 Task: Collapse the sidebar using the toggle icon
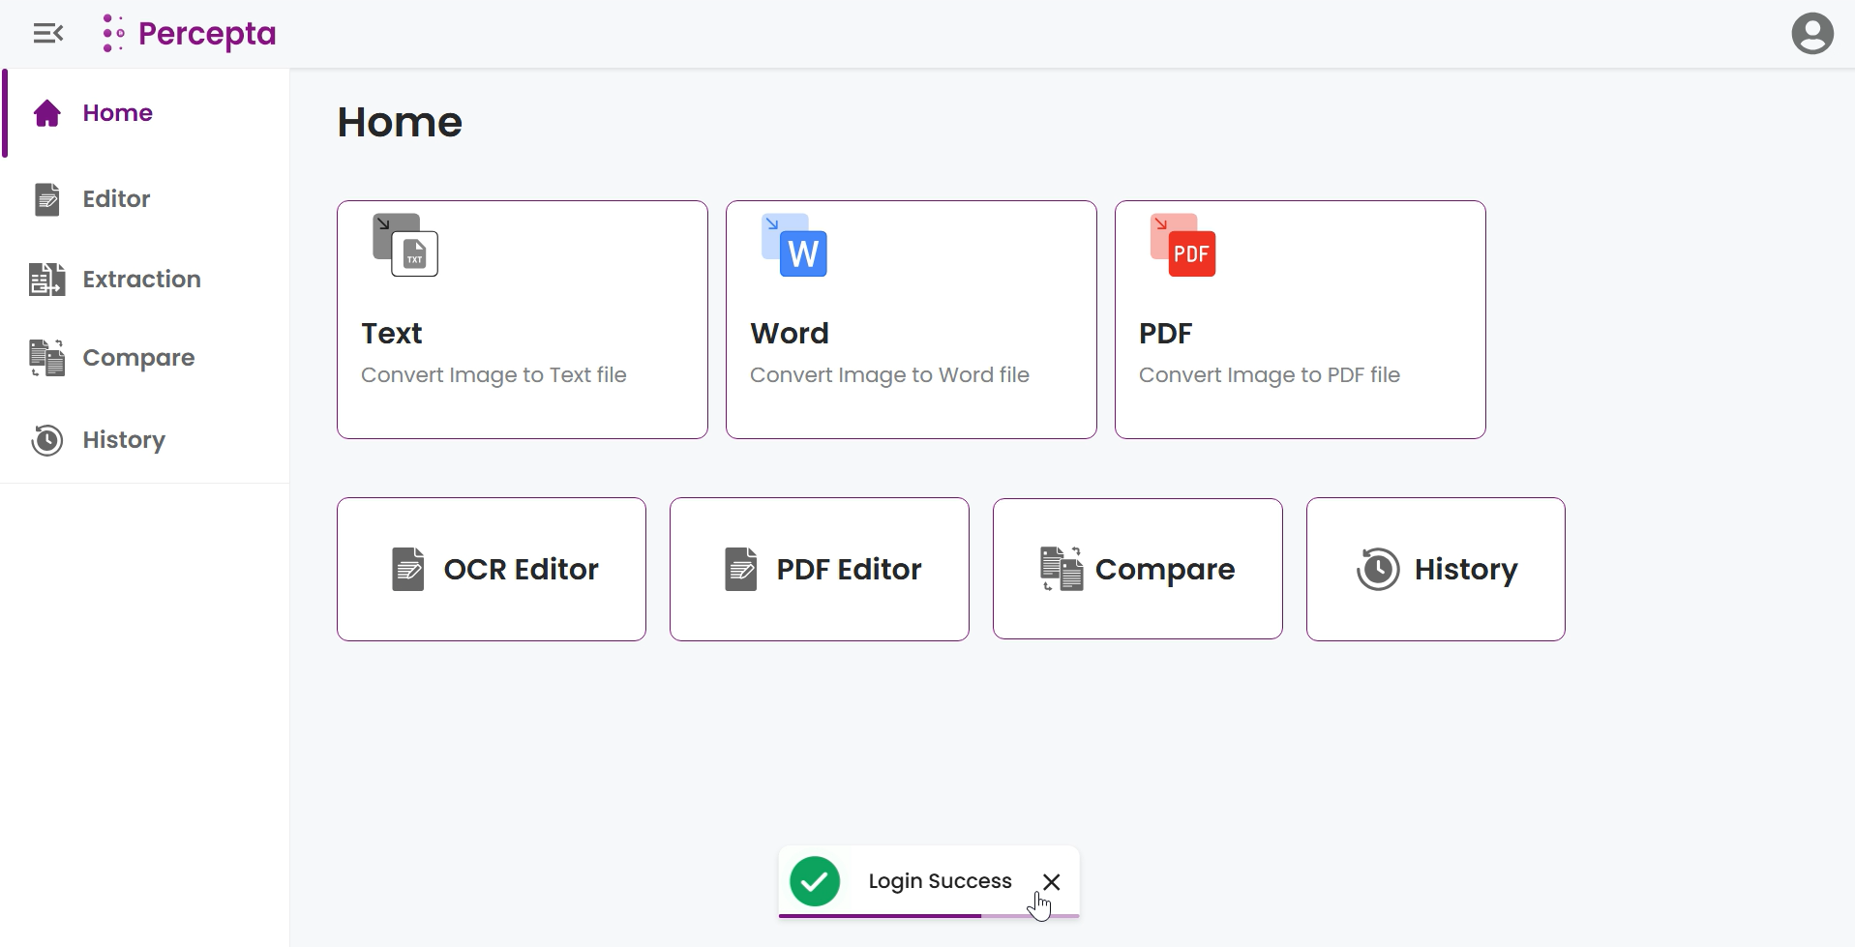pyautogui.click(x=47, y=33)
